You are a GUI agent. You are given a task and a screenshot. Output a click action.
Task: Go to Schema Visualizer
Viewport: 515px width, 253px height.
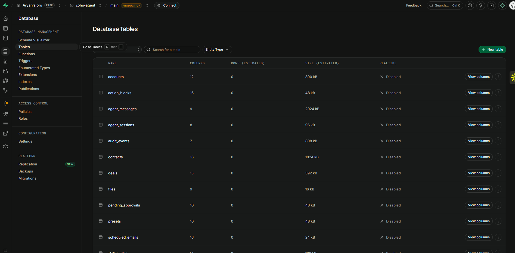point(34,40)
